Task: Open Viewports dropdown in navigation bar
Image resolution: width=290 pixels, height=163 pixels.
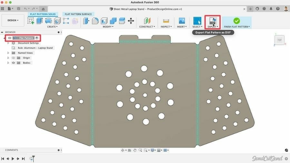Action: pyautogui.click(x=166, y=150)
